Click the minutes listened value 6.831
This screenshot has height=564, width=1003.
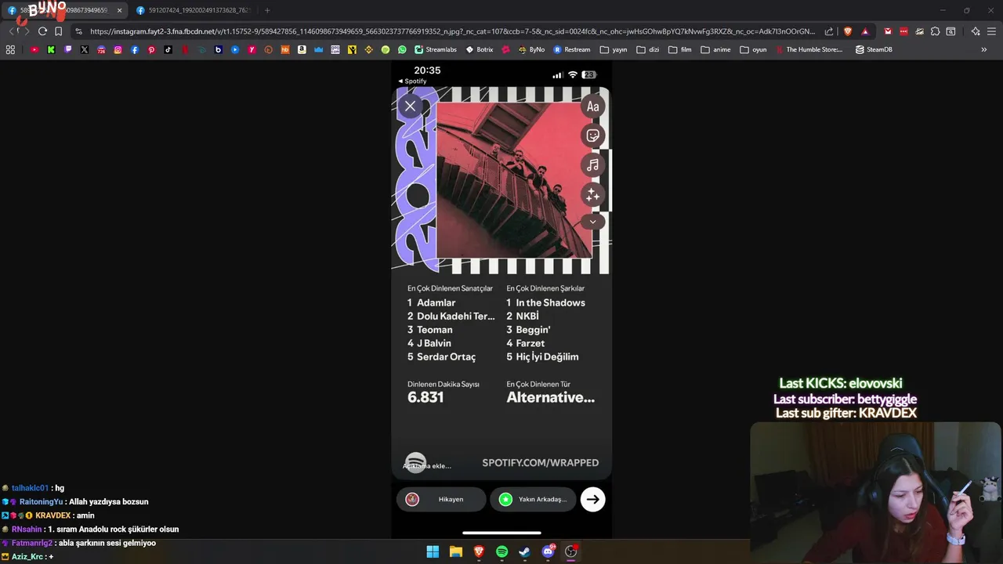click(425, 397)
